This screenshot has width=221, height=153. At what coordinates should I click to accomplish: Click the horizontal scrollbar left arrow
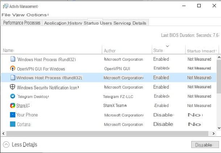point(3,133)
